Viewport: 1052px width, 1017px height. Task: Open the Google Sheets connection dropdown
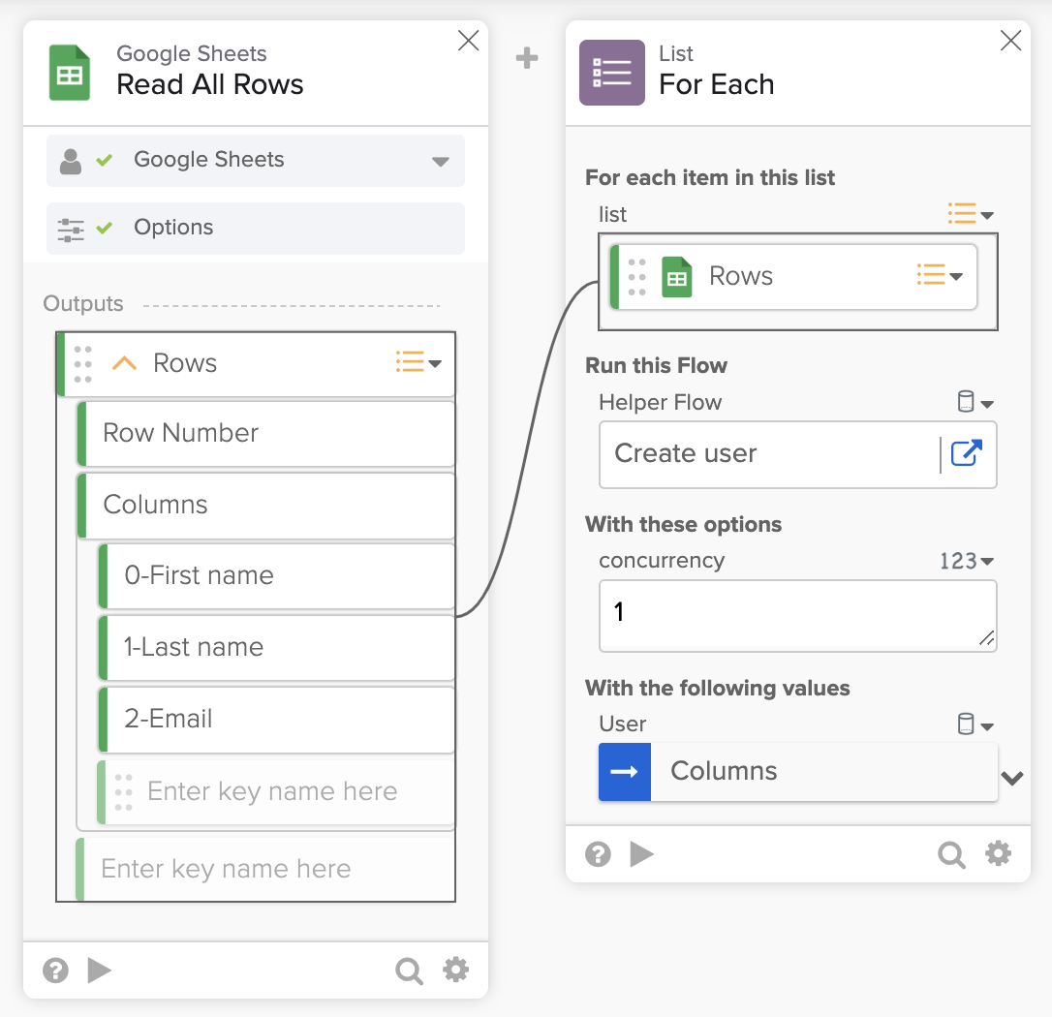click(x=441, y=161)
